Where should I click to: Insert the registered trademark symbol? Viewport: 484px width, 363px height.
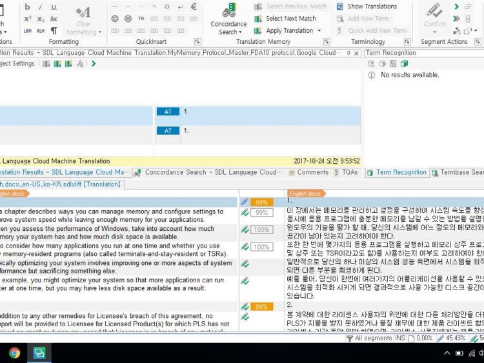tap(128, 19)
